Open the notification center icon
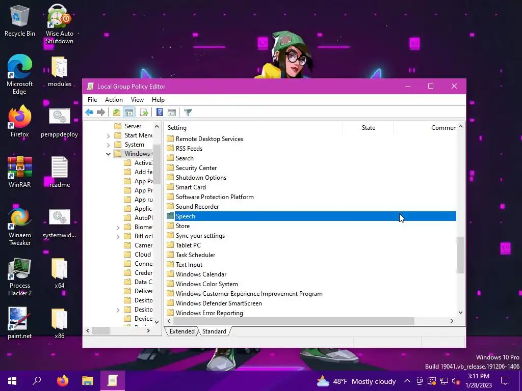This screenshot has width=522, height=391. (505, 381)
